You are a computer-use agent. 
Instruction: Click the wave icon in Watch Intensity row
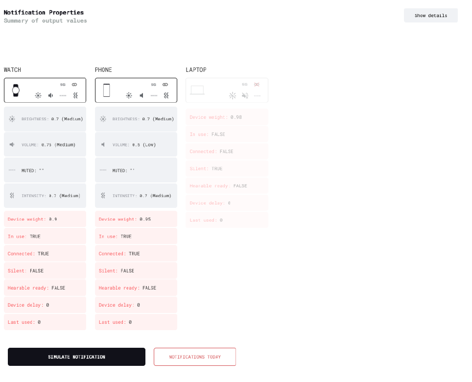(x=12, y=196)
